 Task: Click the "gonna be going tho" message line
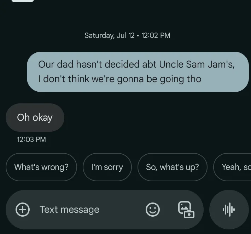(x=159, y=79)
